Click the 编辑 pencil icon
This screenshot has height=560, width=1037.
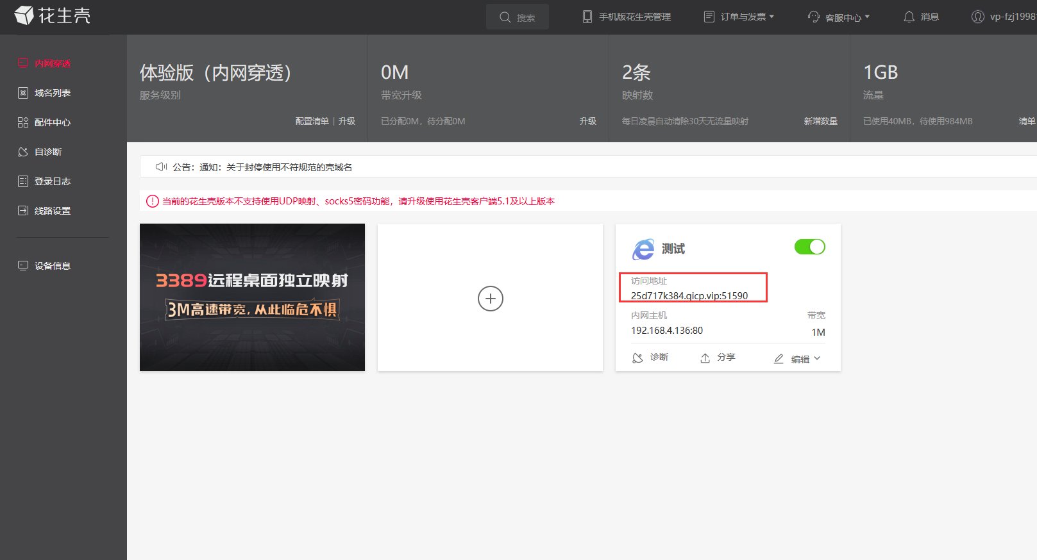pos(779,359)
